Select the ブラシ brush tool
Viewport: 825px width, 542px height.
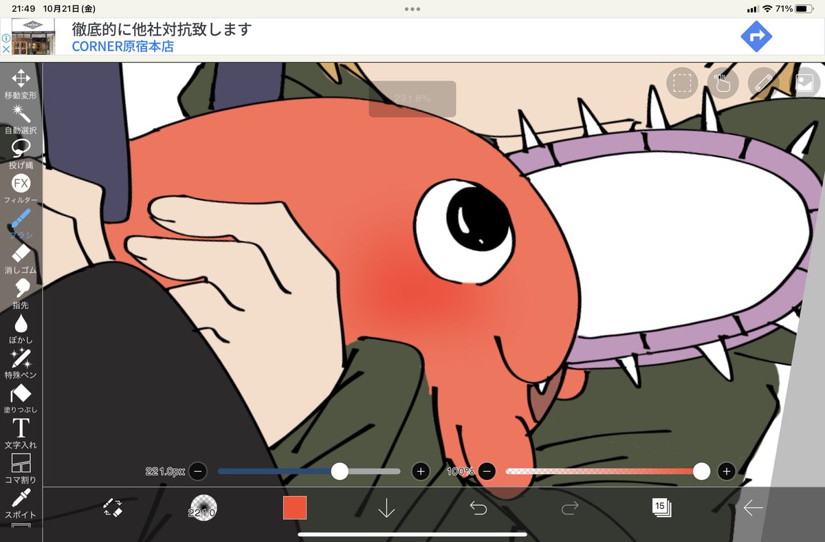(21, 224)
